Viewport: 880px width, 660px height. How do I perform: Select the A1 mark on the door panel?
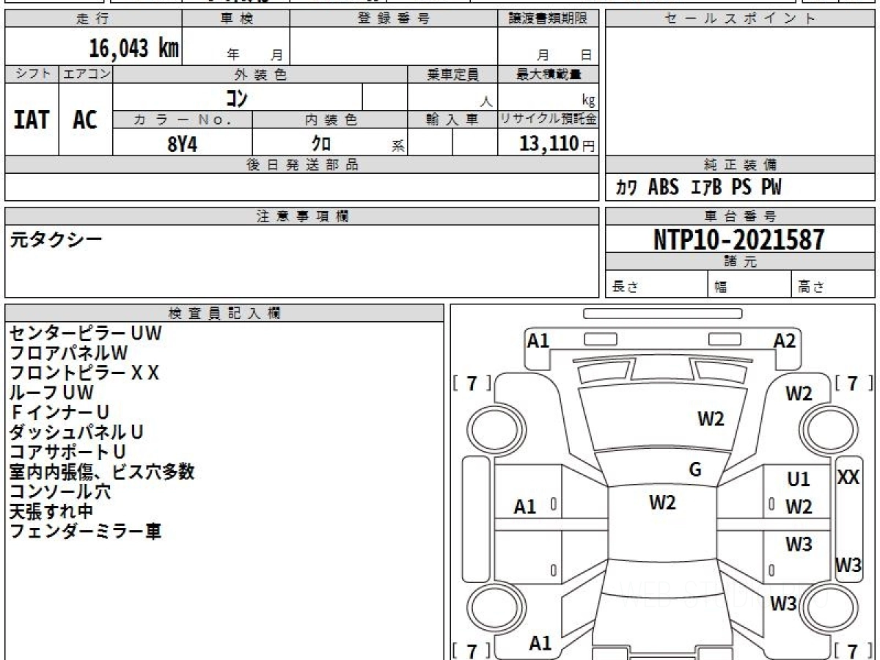click(x=525, y=507)
